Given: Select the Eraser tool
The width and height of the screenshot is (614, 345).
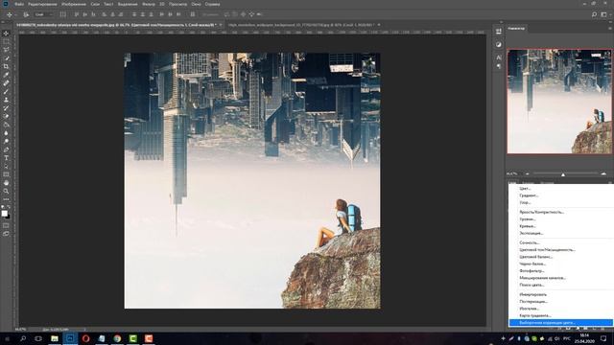Looking at the screenshot, I should tap(6, 116).
